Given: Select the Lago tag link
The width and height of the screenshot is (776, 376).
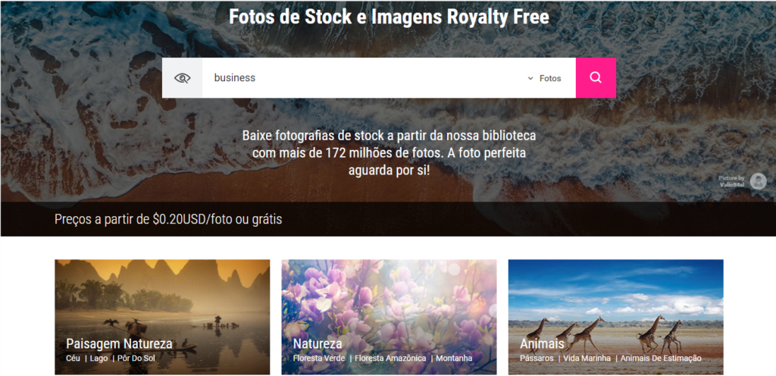Looking at the screenshot, I should point(99,359).
